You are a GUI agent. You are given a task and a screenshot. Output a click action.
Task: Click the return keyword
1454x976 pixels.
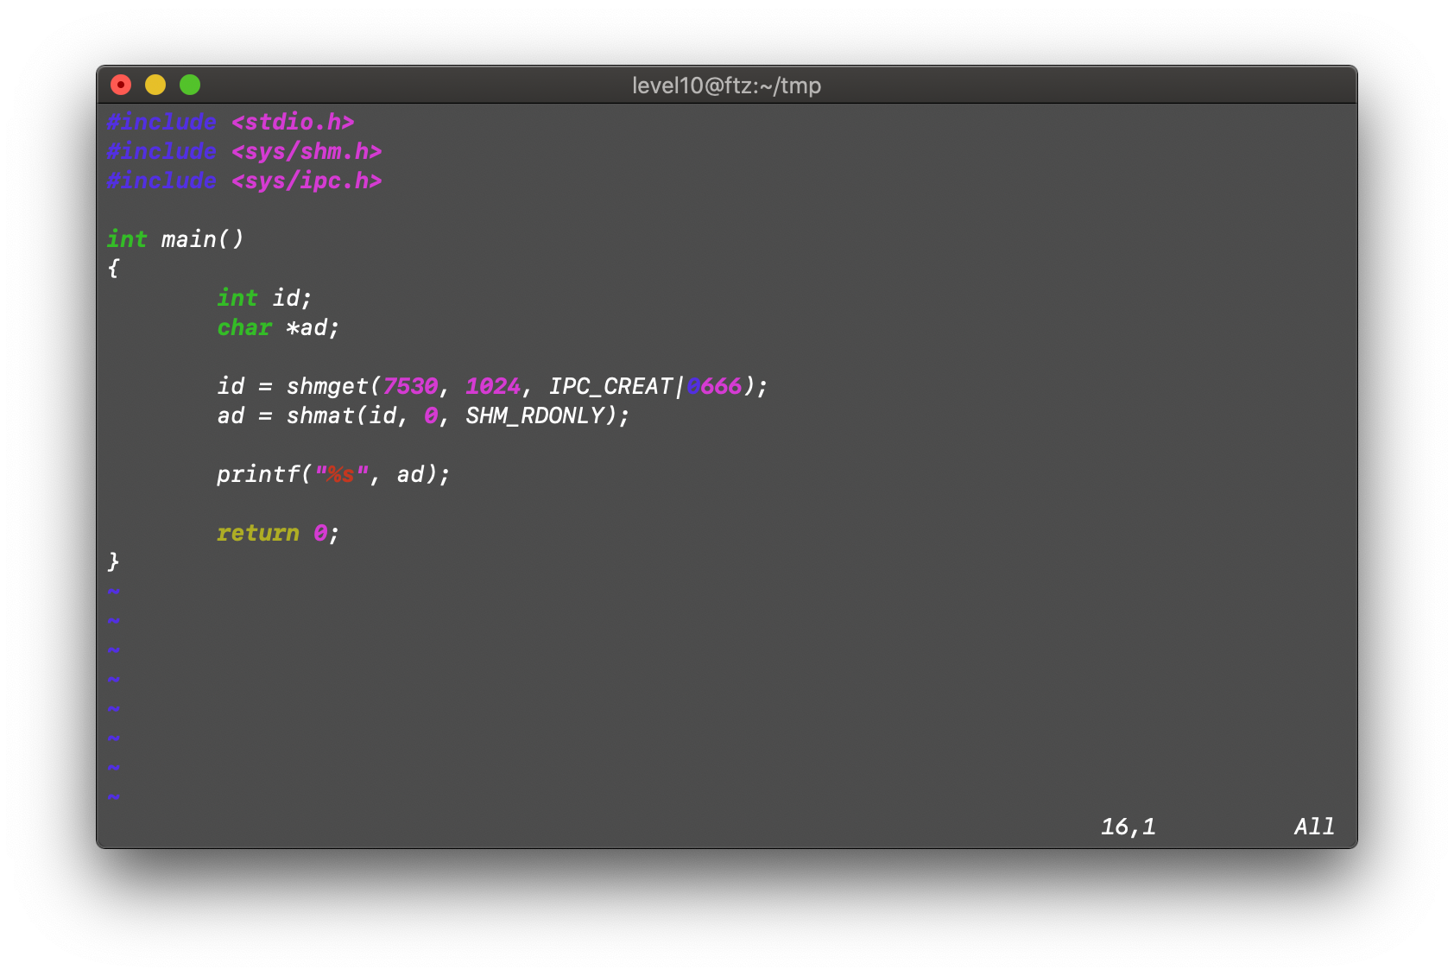click(x=258, y=533)
